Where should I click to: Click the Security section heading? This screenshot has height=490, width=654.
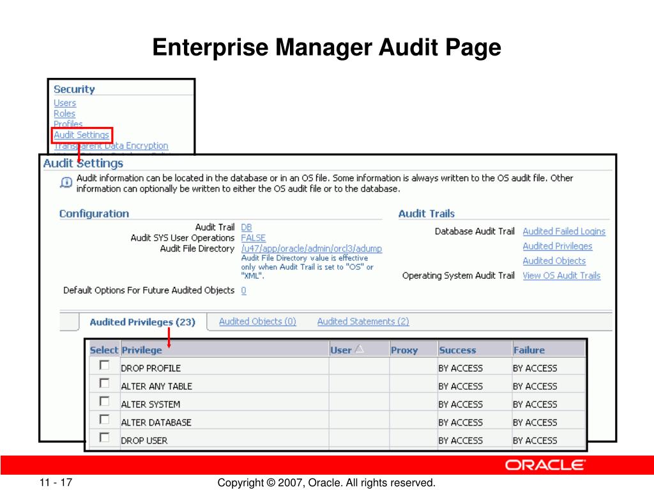click(74, 89)
